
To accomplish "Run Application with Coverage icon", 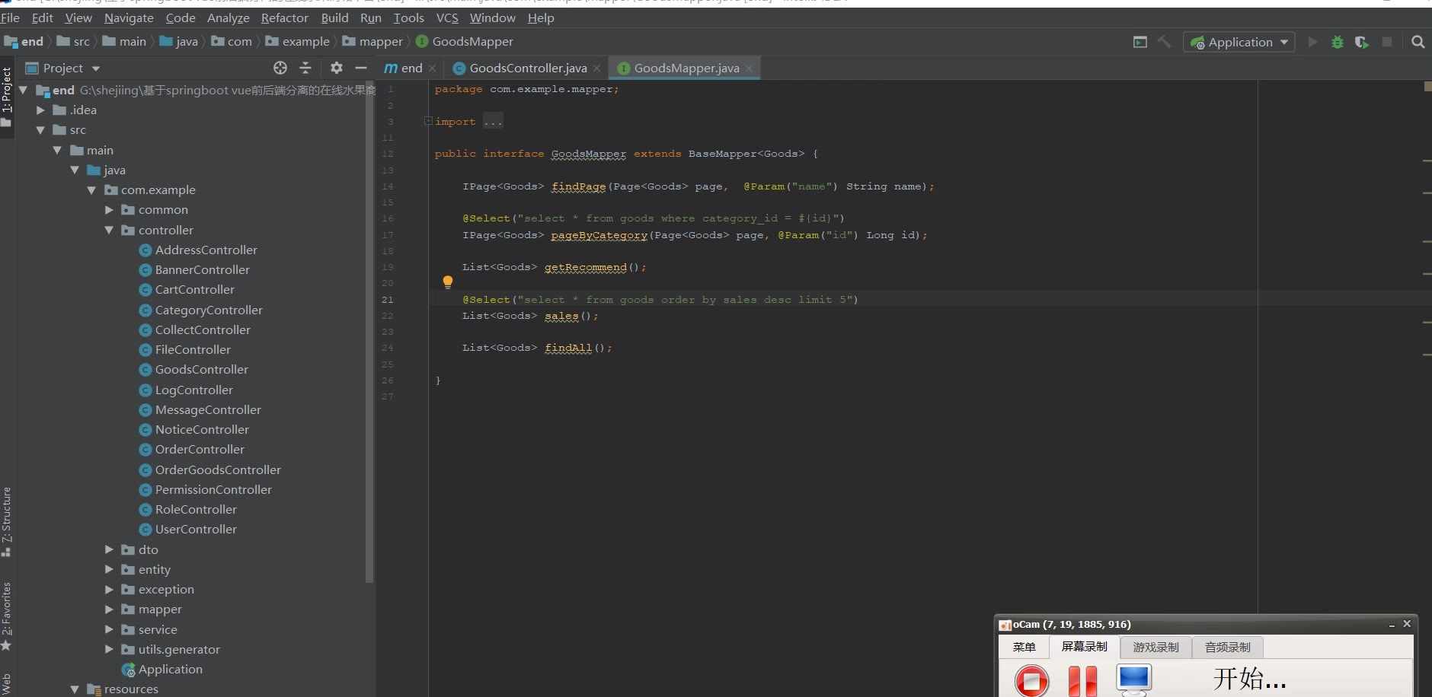I will 1362,43.
